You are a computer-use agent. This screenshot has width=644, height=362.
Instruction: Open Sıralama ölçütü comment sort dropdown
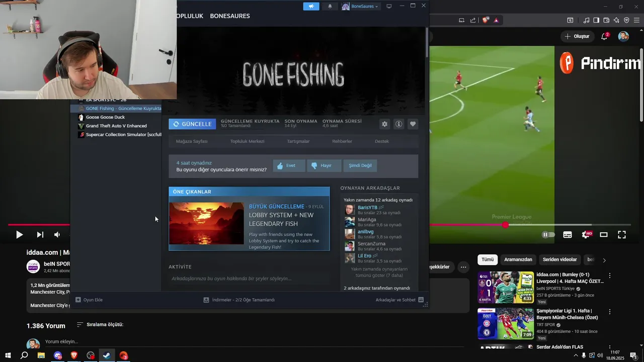click(x=100, y=325)
